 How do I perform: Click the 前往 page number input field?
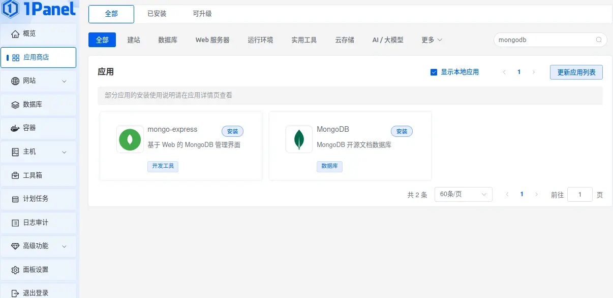point(579,194)
